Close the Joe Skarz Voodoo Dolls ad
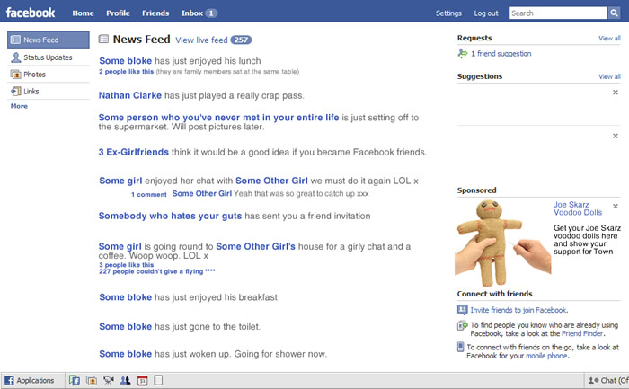 pyautogui.click(x=616, y=206)
